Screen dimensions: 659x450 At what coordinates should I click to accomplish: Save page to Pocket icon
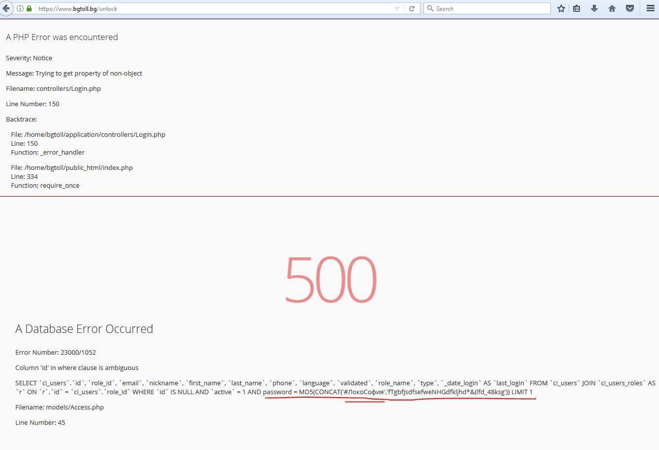point(630,8)
